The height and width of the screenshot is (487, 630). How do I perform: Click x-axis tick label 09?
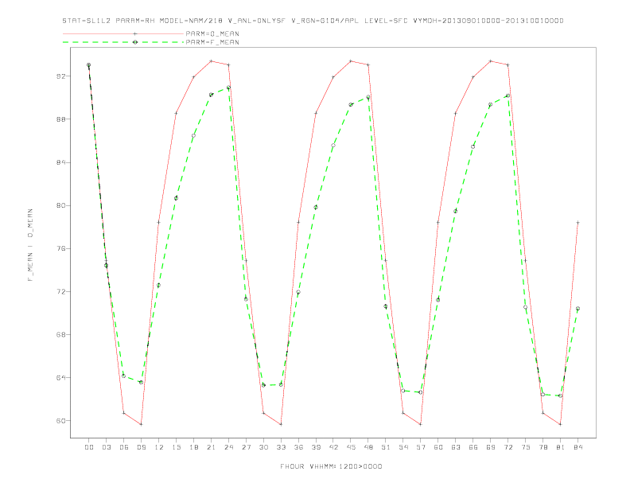[141, 447]
